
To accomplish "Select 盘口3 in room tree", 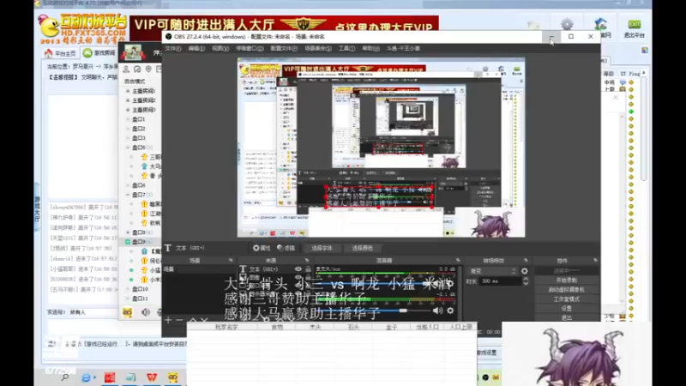I will 138,138.
